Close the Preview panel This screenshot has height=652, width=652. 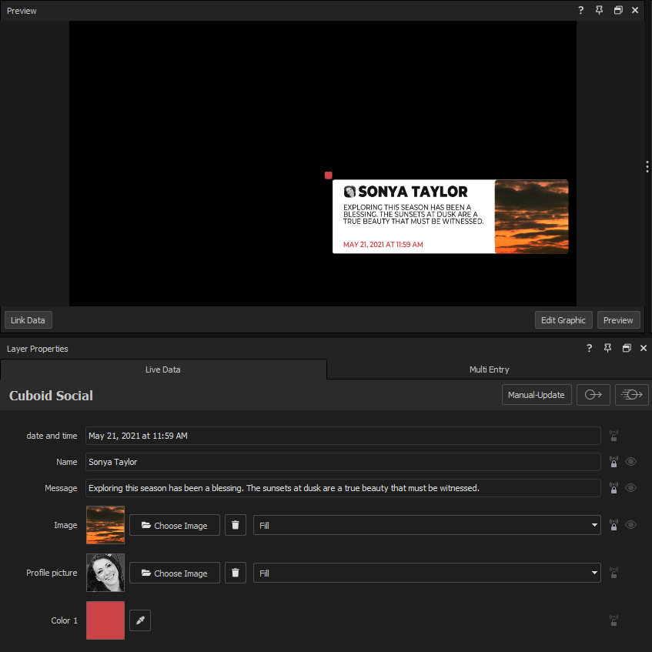point(635,11)
